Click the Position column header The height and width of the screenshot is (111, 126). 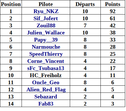point(11,4)
